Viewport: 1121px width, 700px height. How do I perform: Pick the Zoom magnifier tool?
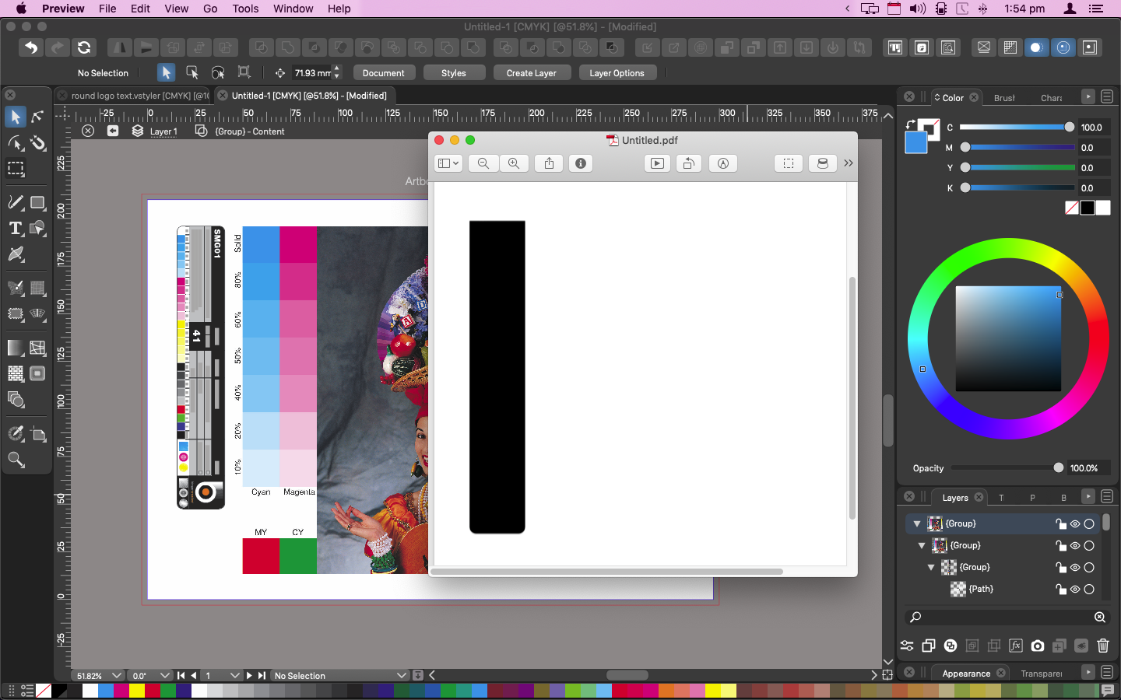click(x=16, y=460)
